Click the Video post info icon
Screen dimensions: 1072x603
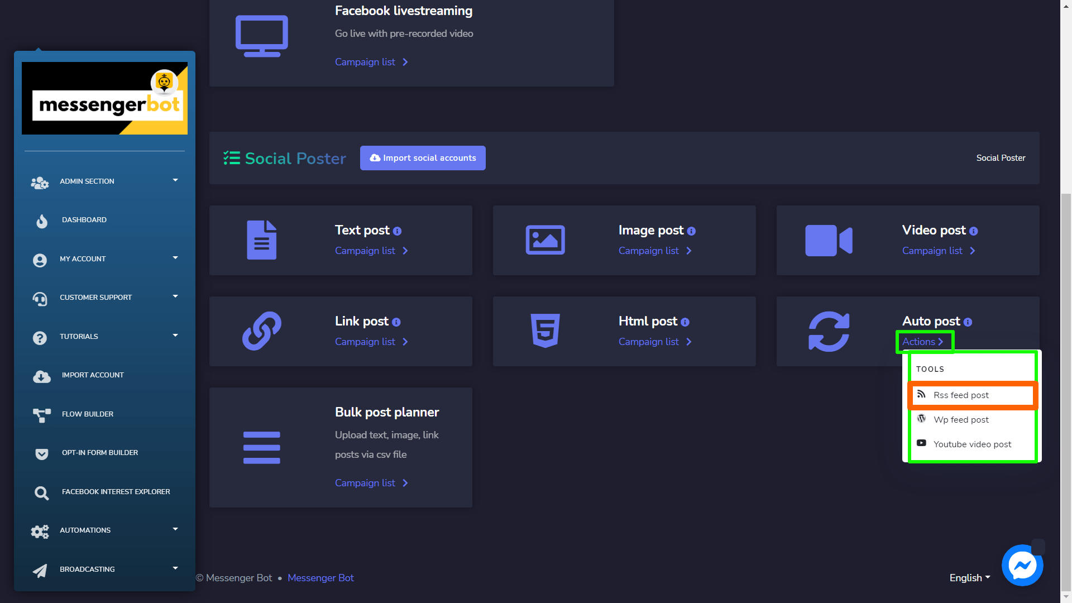coord(974,231)
